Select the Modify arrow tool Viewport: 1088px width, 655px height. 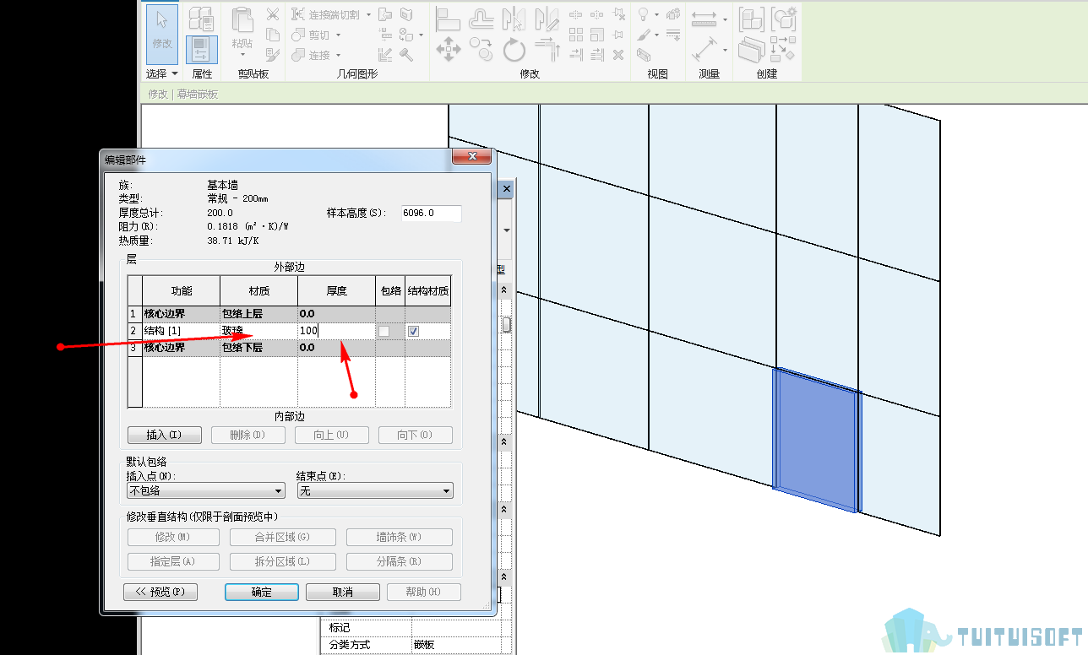coord(162,34)
